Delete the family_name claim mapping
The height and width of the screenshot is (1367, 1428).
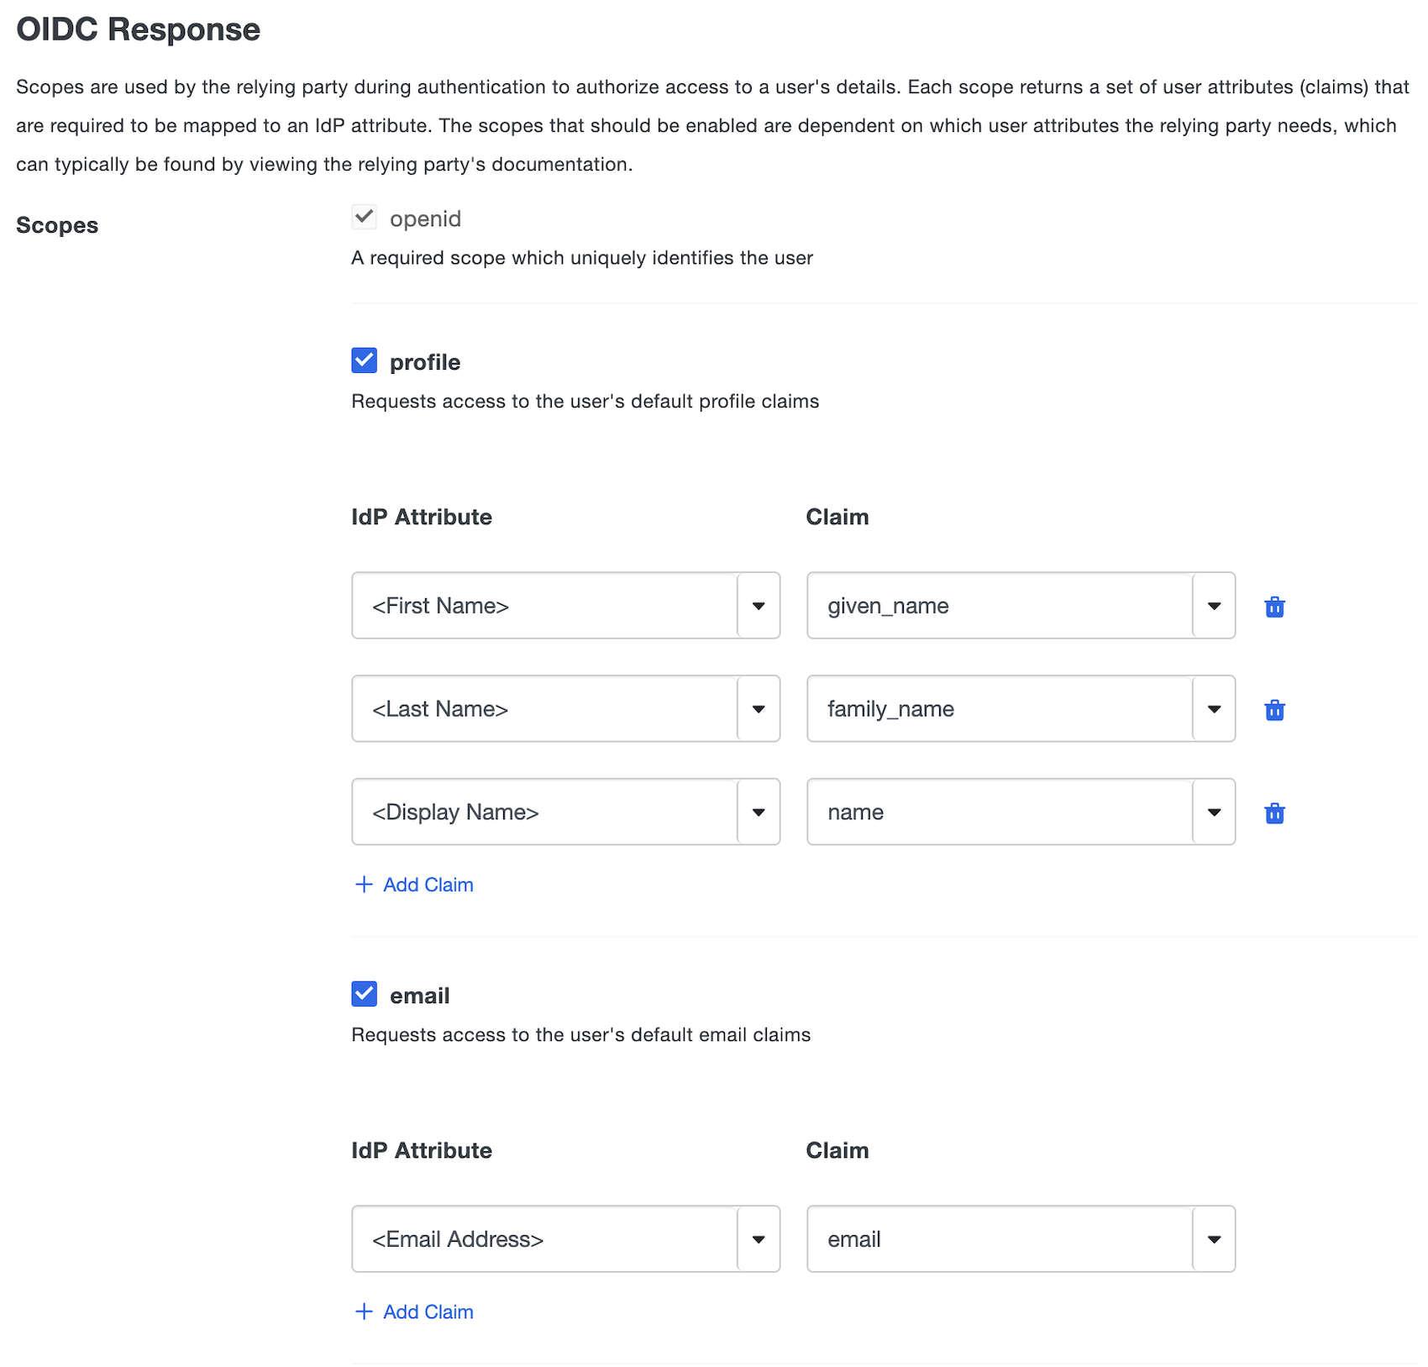click(x=1275, y=710)
